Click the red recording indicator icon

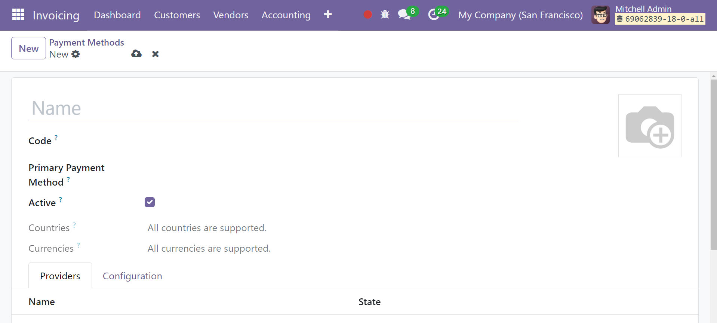[x=368, y=15]
